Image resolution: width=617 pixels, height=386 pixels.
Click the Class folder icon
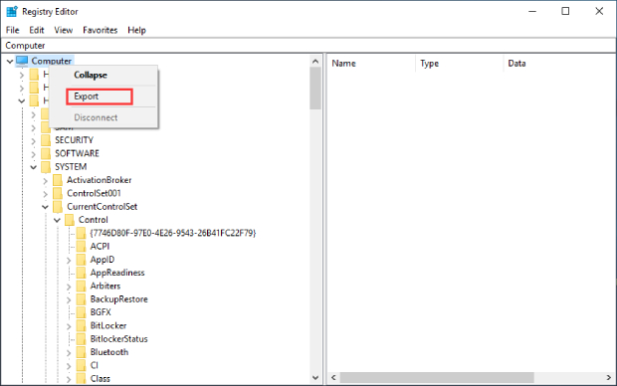pos(81,379)
